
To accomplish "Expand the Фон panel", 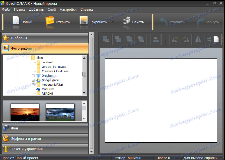I will pyautogui.click(x=45, y=128).
